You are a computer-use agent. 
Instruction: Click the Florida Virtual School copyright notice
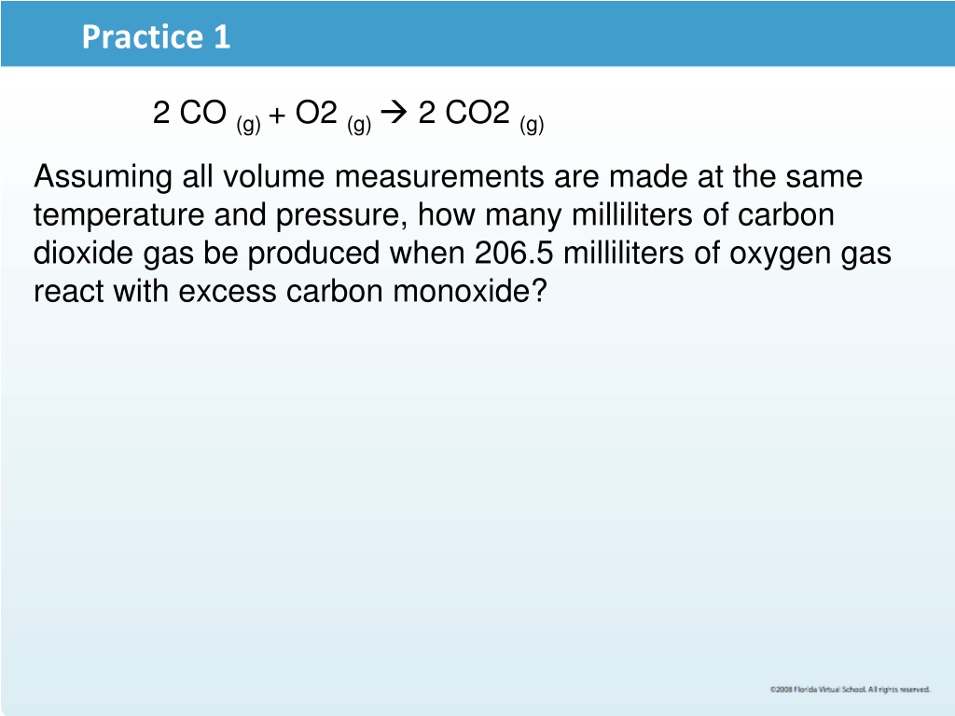pyautogui.click(x=850, y=689)
